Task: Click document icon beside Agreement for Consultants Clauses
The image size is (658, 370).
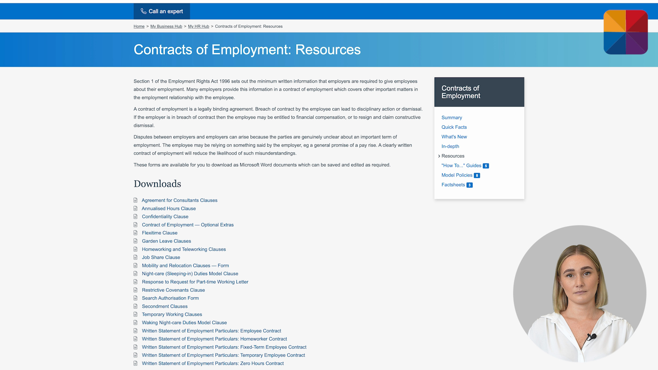Action: pos(136,200)
